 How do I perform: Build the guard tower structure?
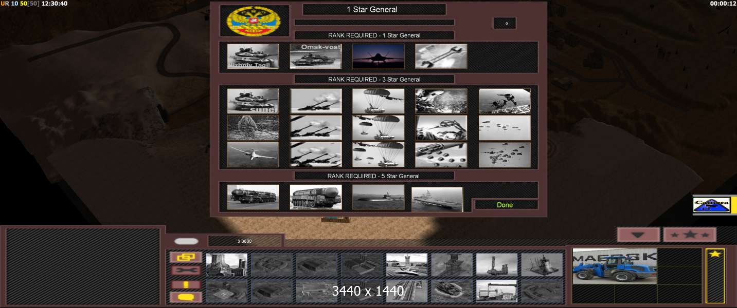pos(452,265)
